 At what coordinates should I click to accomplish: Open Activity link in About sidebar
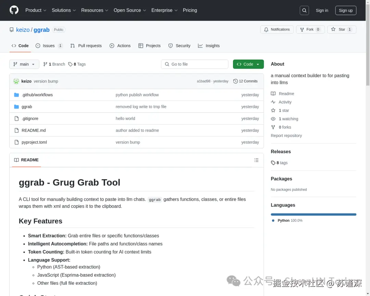pyautogui.click(x=281, y=102)
